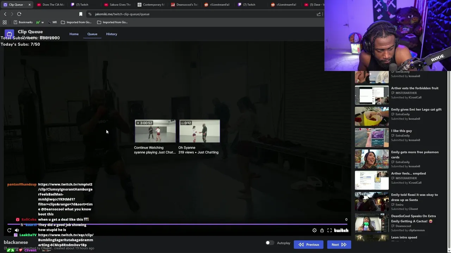This screenshot has width=451, height=253.
Task: Click the browser forward arrow
Action: pos(12,14)
